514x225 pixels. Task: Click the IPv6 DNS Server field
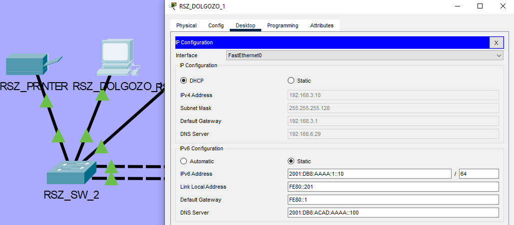click(393, 213)
